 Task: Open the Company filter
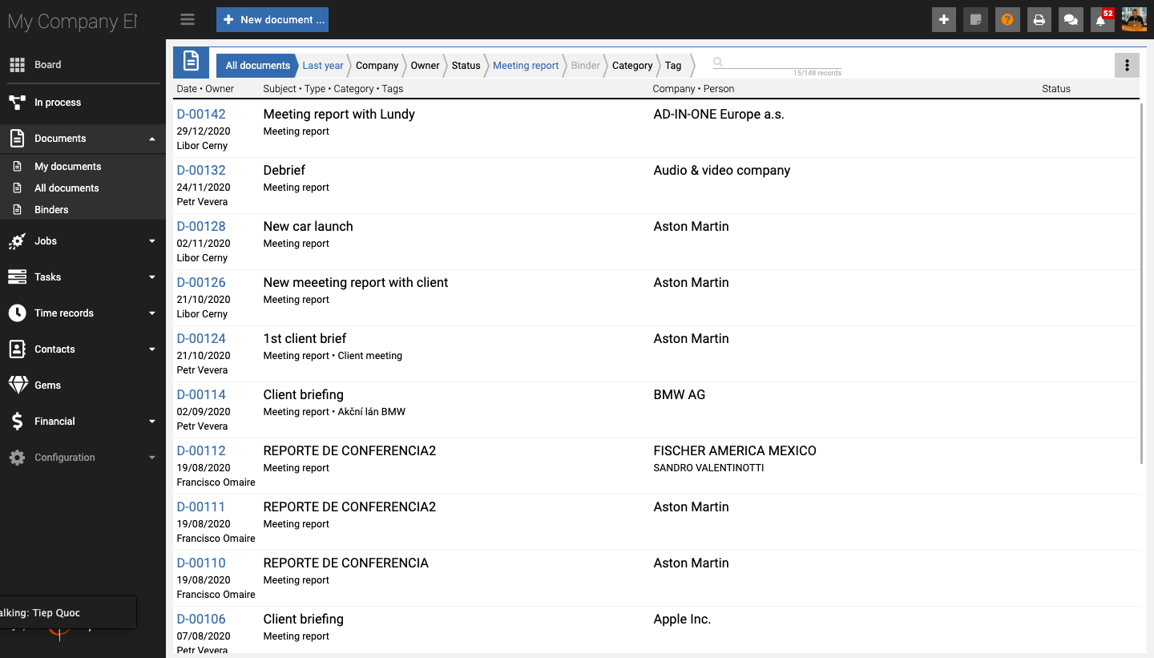tap(377, 66)
